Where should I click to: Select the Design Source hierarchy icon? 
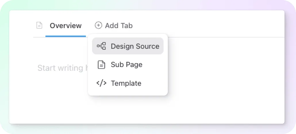101,46
